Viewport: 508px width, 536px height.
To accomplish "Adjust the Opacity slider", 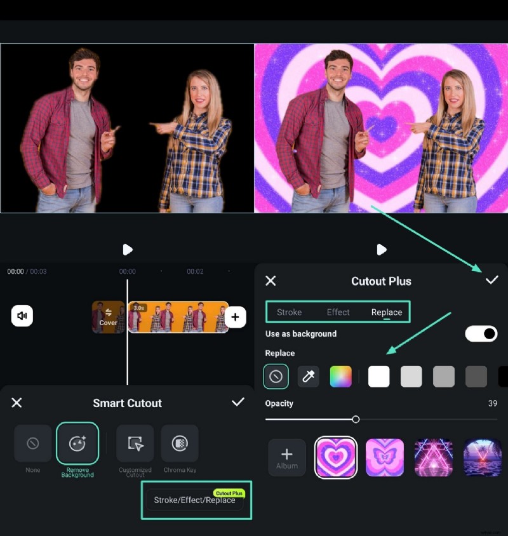I will click(356, 419).
